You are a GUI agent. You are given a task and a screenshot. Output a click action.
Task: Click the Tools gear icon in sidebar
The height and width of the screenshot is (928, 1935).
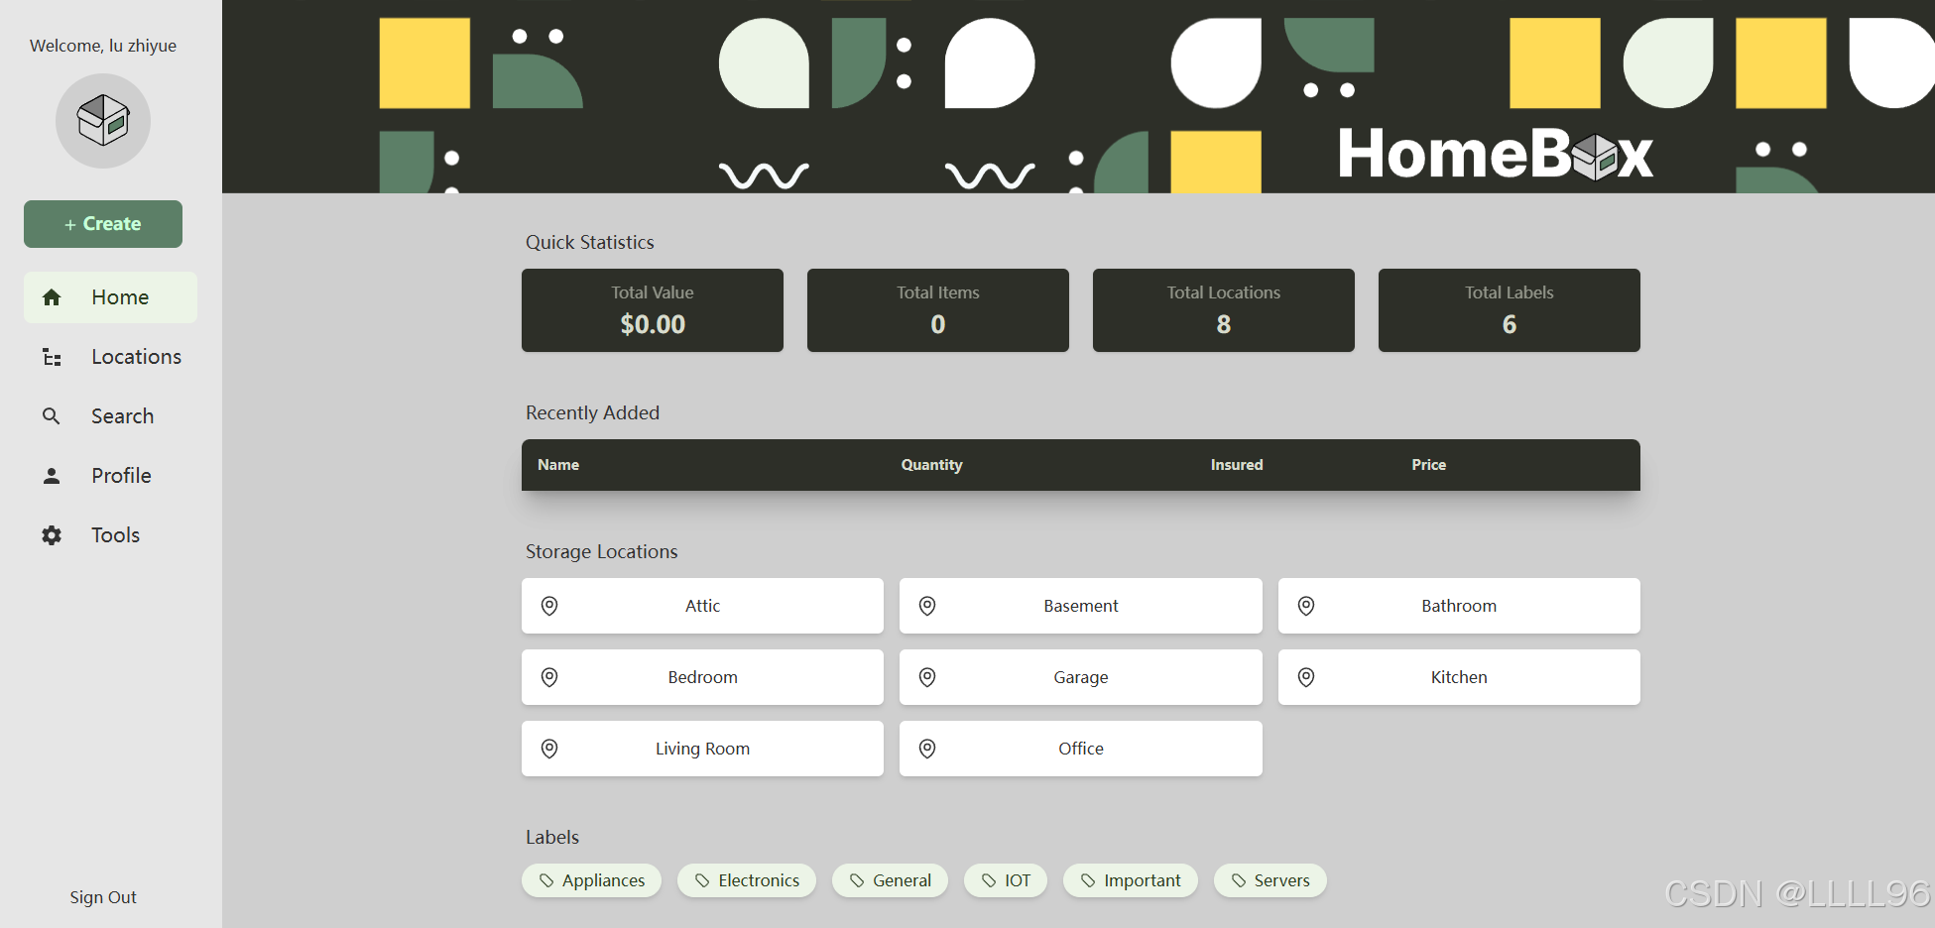click(x=52, y=535)
